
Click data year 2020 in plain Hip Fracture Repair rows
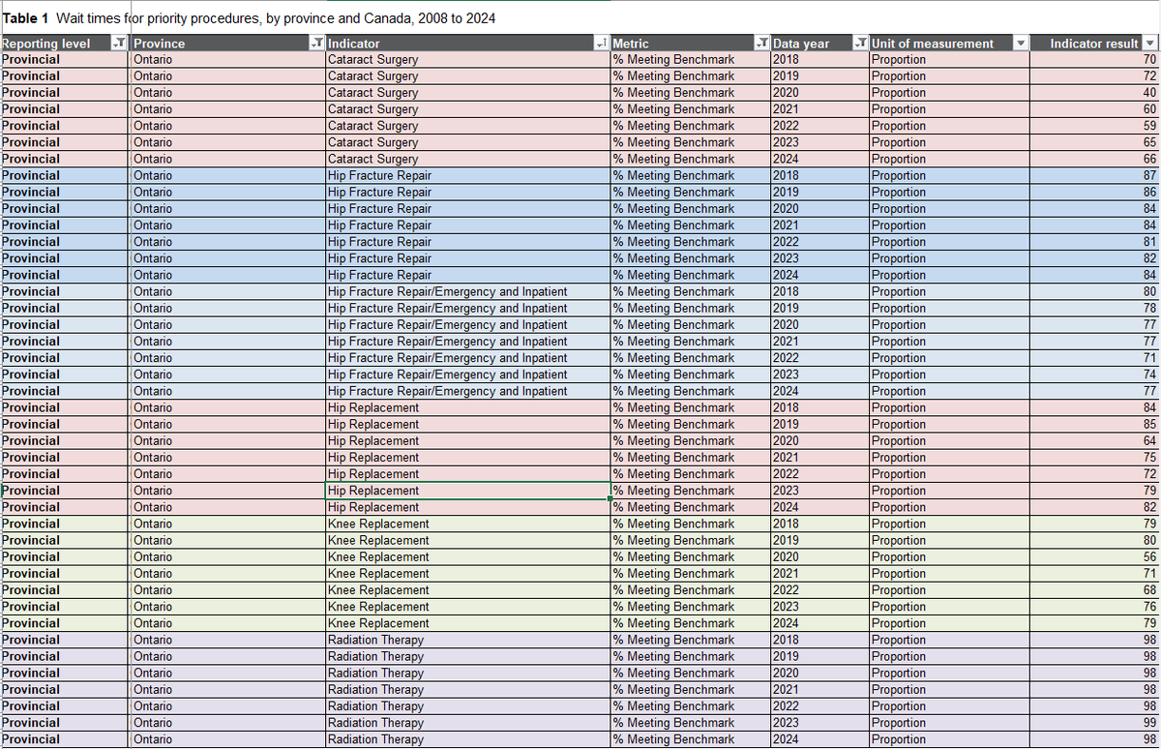pyautogui.click(x=819, y=208)
